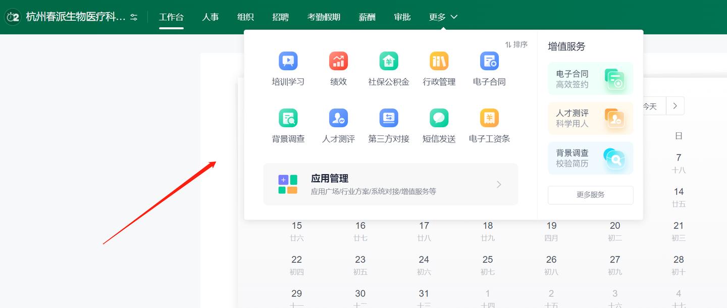This screenshot has width=727, height=308.
Task: Click the next-month arrow on the calendar
Action: click(675, 106)
